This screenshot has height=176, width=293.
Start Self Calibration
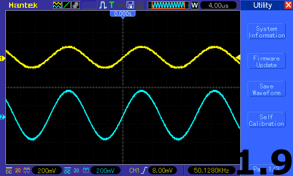266,120
